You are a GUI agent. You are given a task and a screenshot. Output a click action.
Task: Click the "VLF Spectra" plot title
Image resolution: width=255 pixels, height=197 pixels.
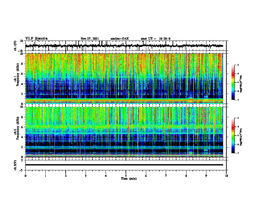[36, 39]
